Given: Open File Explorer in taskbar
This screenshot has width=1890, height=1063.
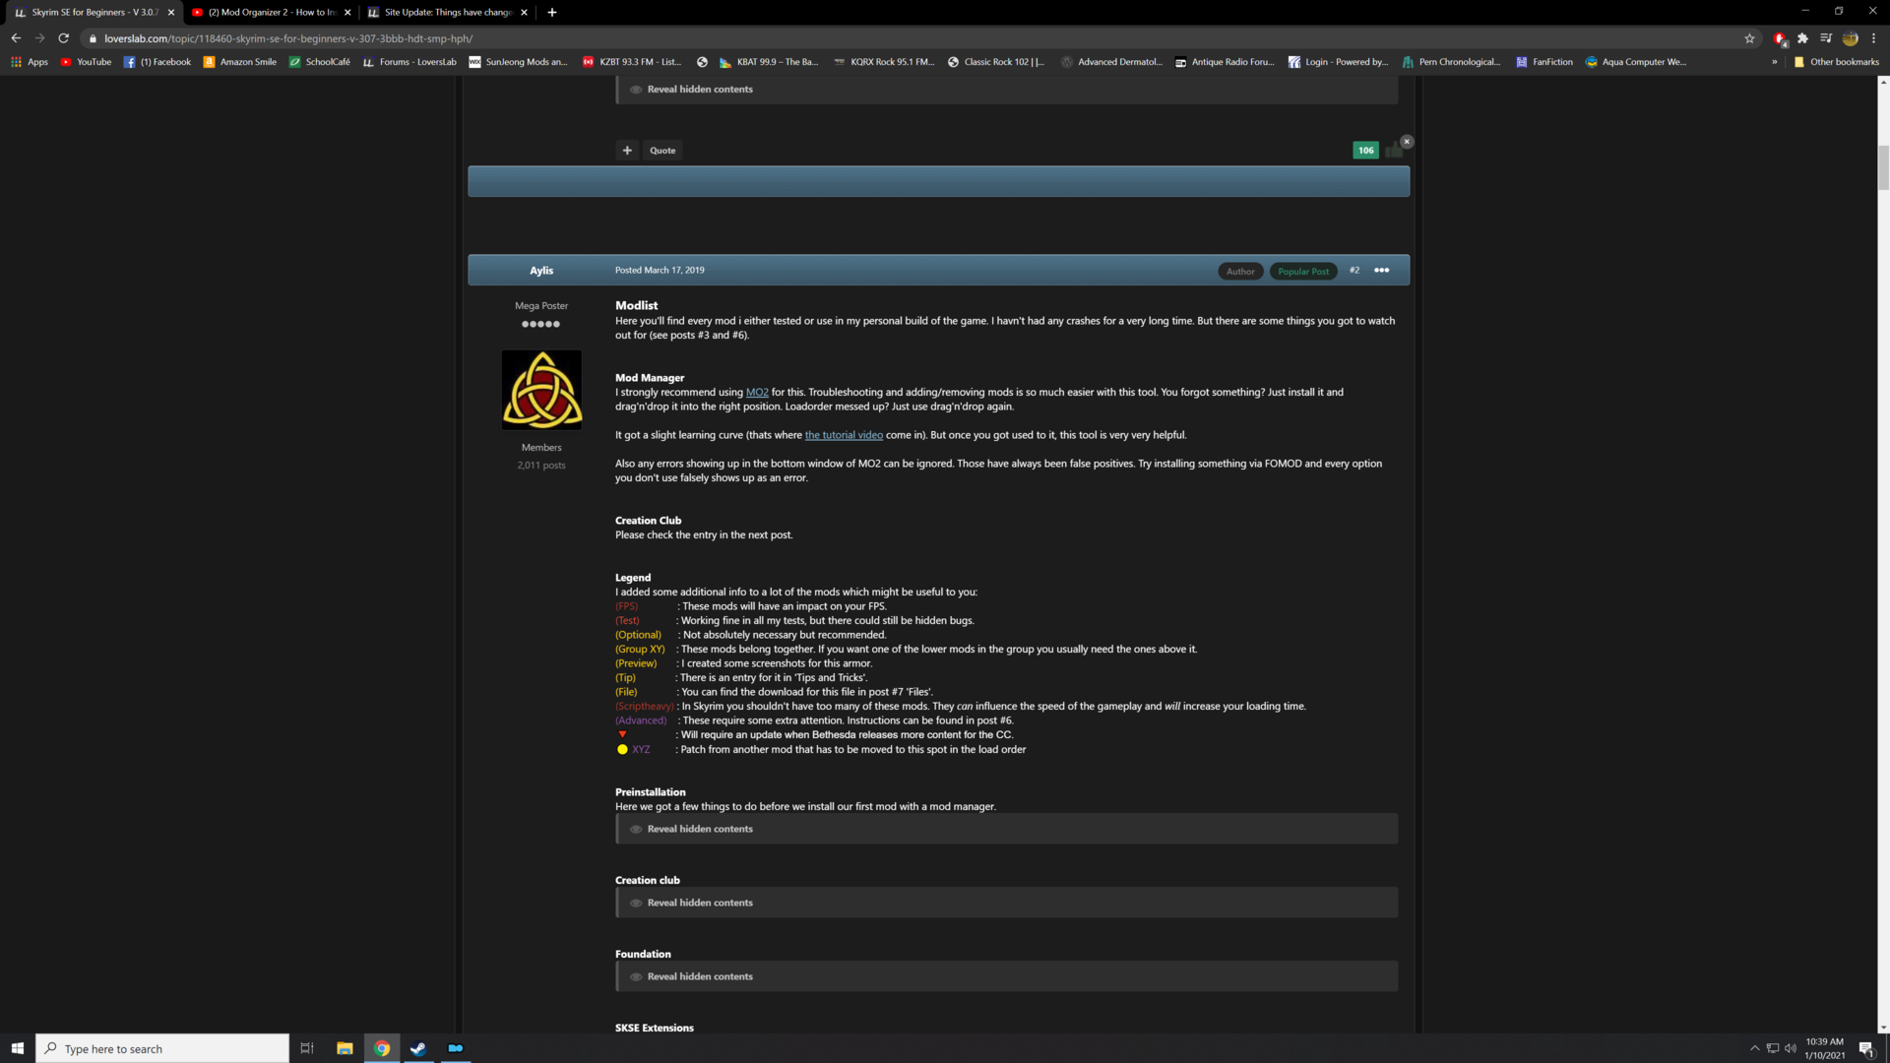Looking at the screenshot, I should point(345,1048).
